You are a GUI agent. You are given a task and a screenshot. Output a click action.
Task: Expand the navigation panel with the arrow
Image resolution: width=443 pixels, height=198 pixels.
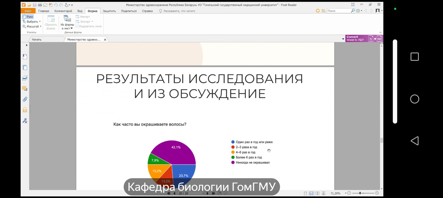coord(27,45)
